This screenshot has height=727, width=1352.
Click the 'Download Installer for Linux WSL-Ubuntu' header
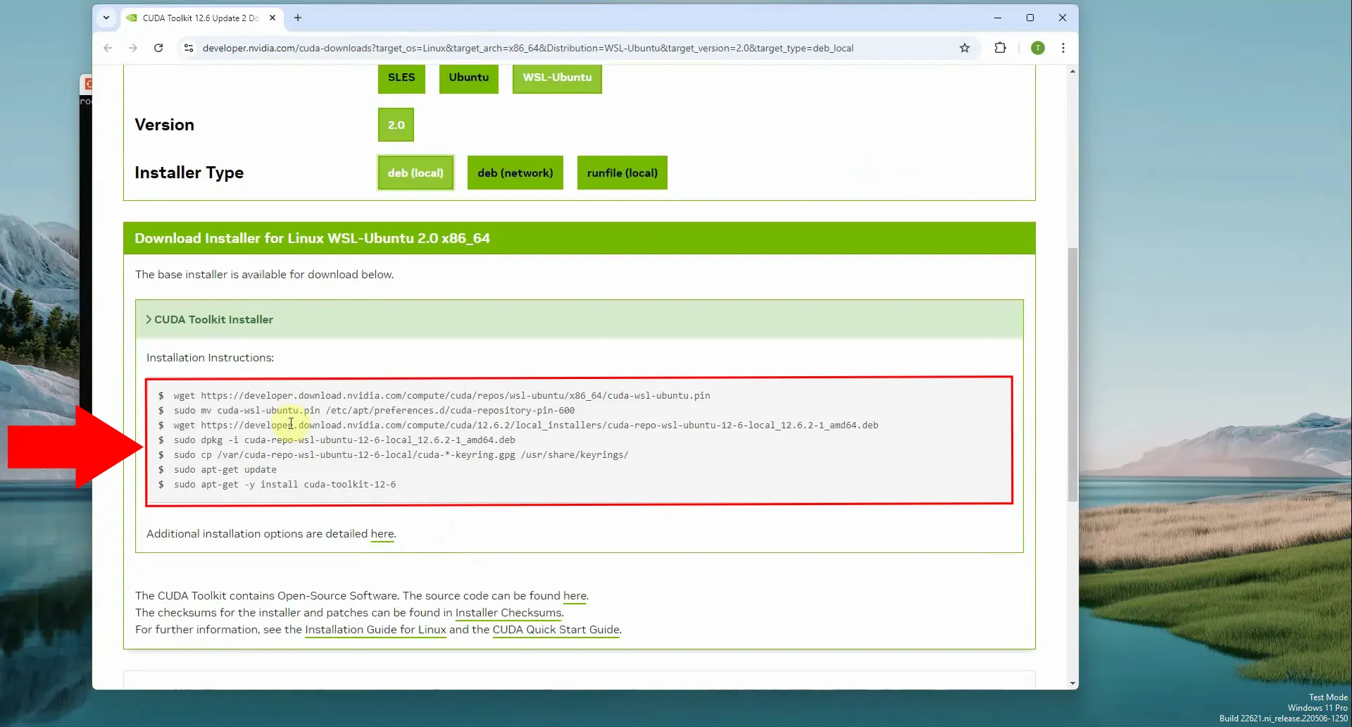click(312, 238)
